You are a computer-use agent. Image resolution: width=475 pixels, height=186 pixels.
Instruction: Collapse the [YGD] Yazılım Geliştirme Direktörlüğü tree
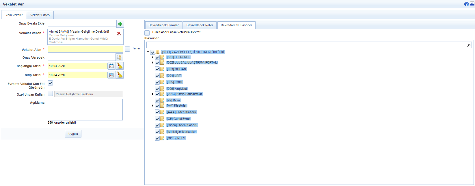148,52
